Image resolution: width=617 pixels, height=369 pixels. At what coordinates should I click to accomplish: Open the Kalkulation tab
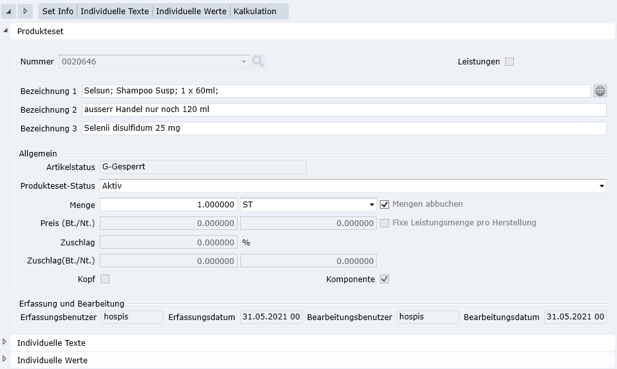click(255, 12)
